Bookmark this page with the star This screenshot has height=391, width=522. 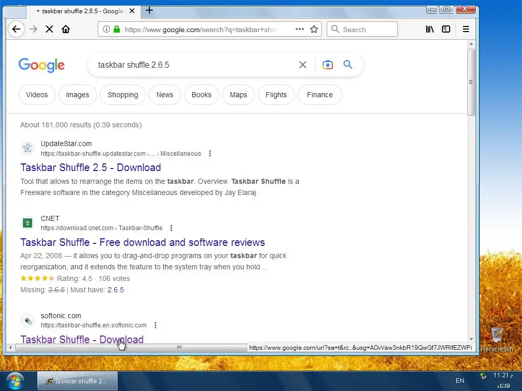(314, 29)
